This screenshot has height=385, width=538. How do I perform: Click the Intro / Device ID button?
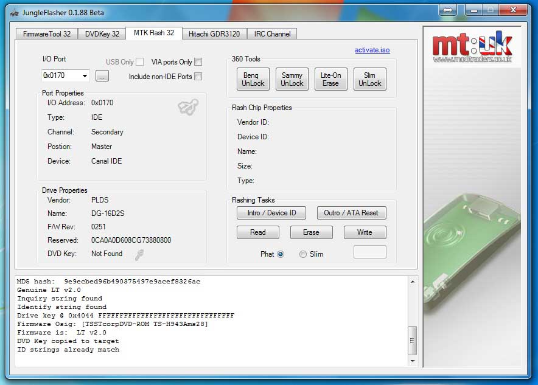pyautogui.click(x=271, y=213)
